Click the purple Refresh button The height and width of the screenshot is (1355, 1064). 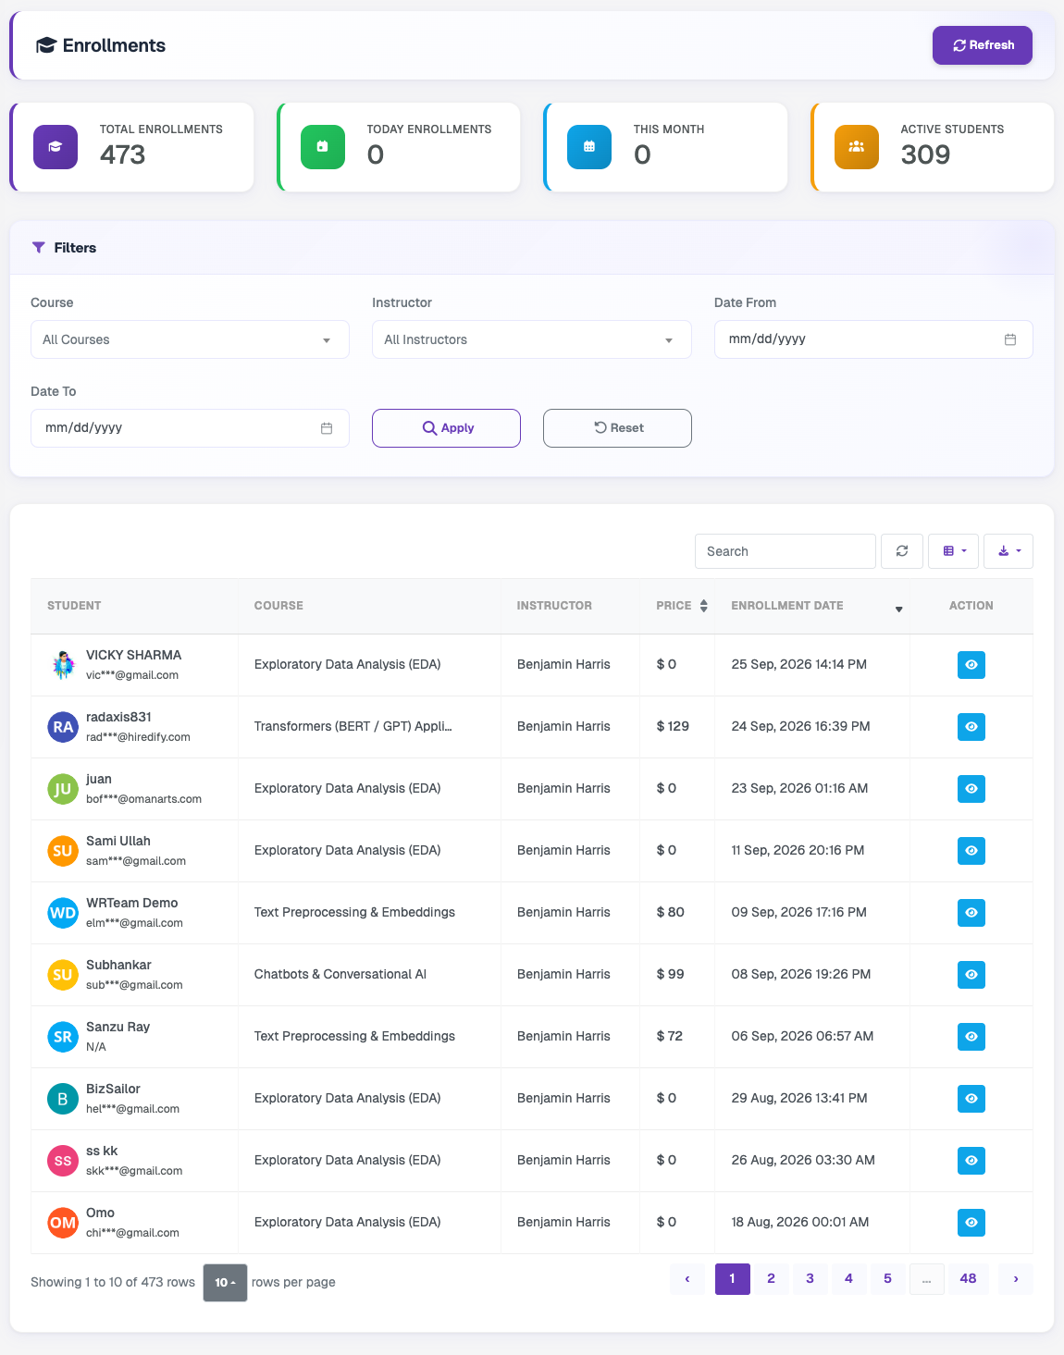983,45
